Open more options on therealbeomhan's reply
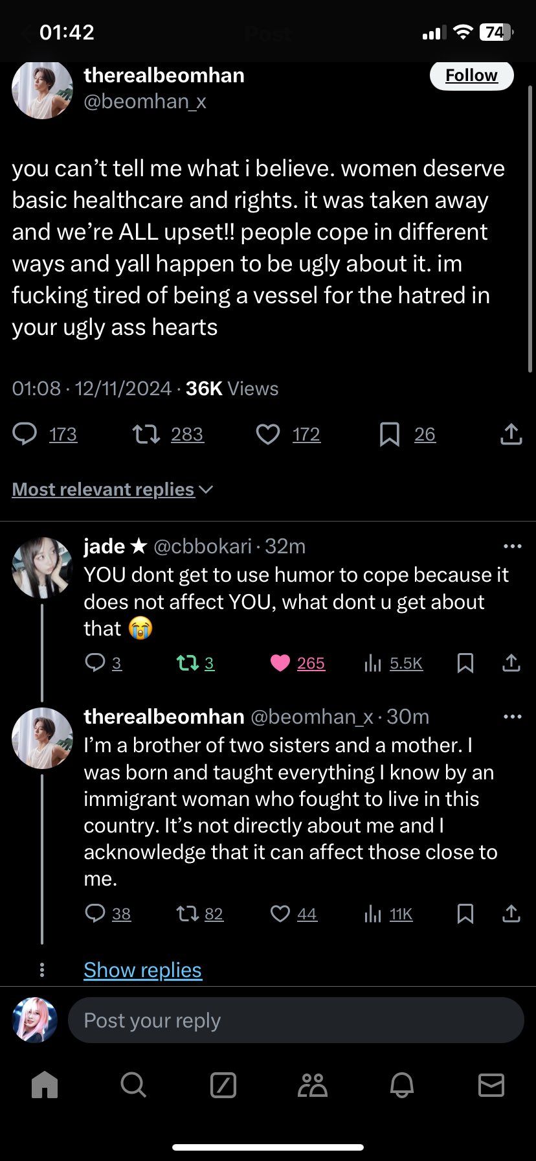This screenshot has width=536, height=1161. [x=512, y=717]
